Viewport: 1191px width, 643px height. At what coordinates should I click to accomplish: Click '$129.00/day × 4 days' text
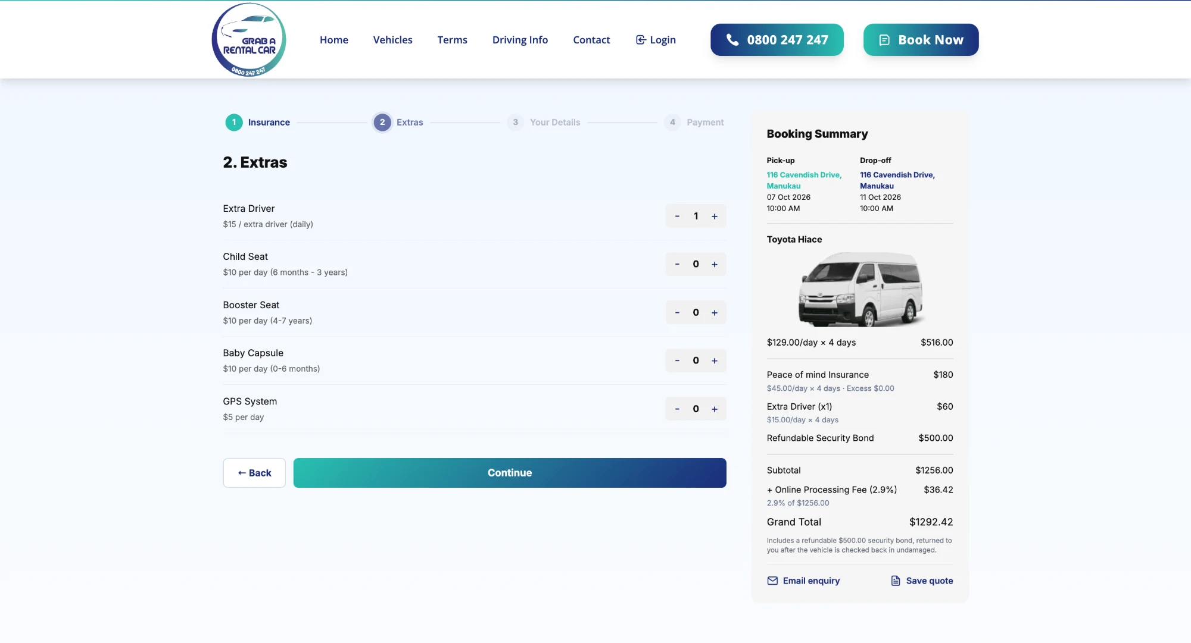(811, 342)
